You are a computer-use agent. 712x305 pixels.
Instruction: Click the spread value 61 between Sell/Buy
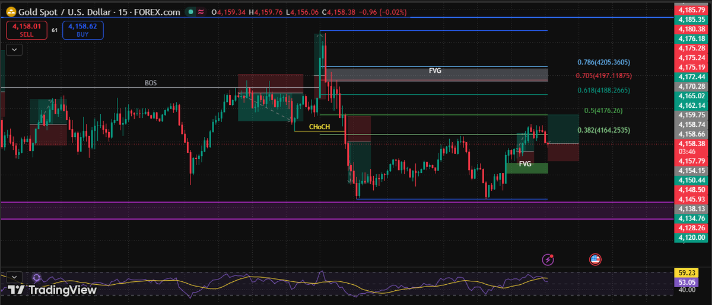tap(54, 30)
